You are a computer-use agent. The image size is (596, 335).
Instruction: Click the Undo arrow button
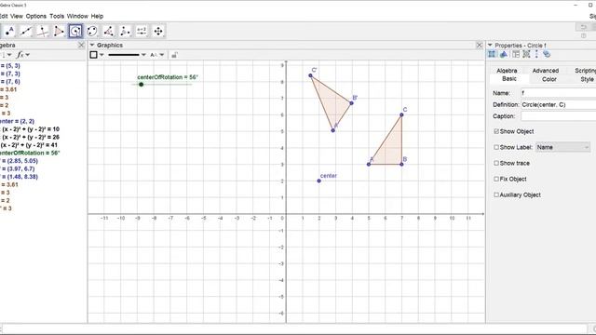(583, 27)
